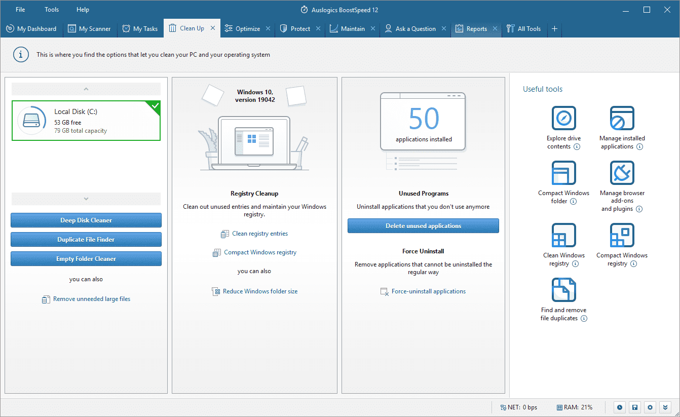Close the Maintain tab

373,29
